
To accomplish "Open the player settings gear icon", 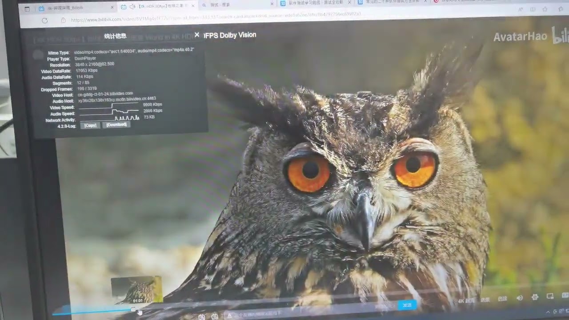I will point(534,297).
